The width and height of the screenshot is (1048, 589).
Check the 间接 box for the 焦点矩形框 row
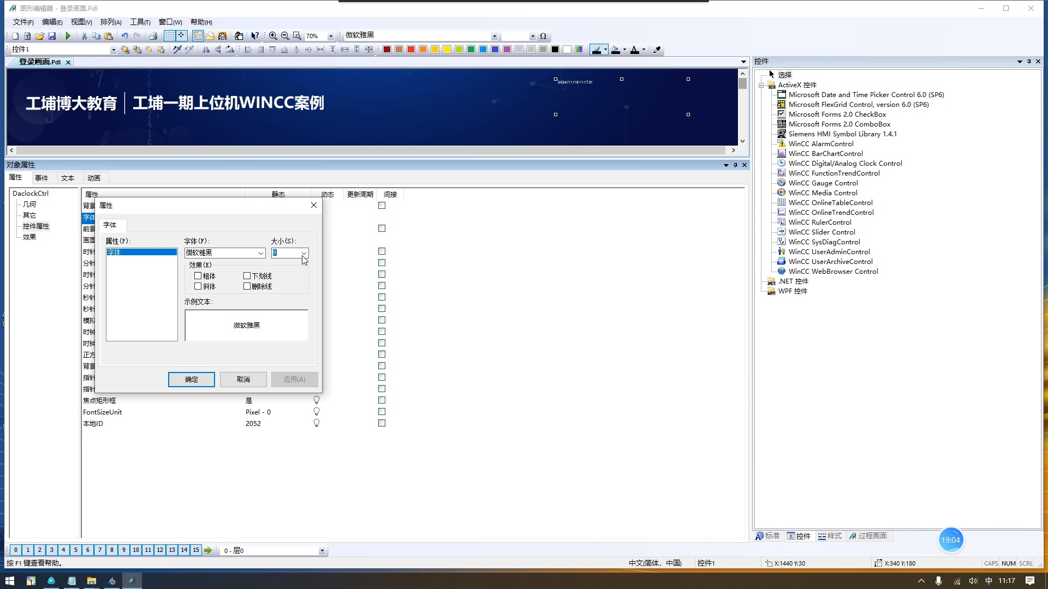click(382, 400)
